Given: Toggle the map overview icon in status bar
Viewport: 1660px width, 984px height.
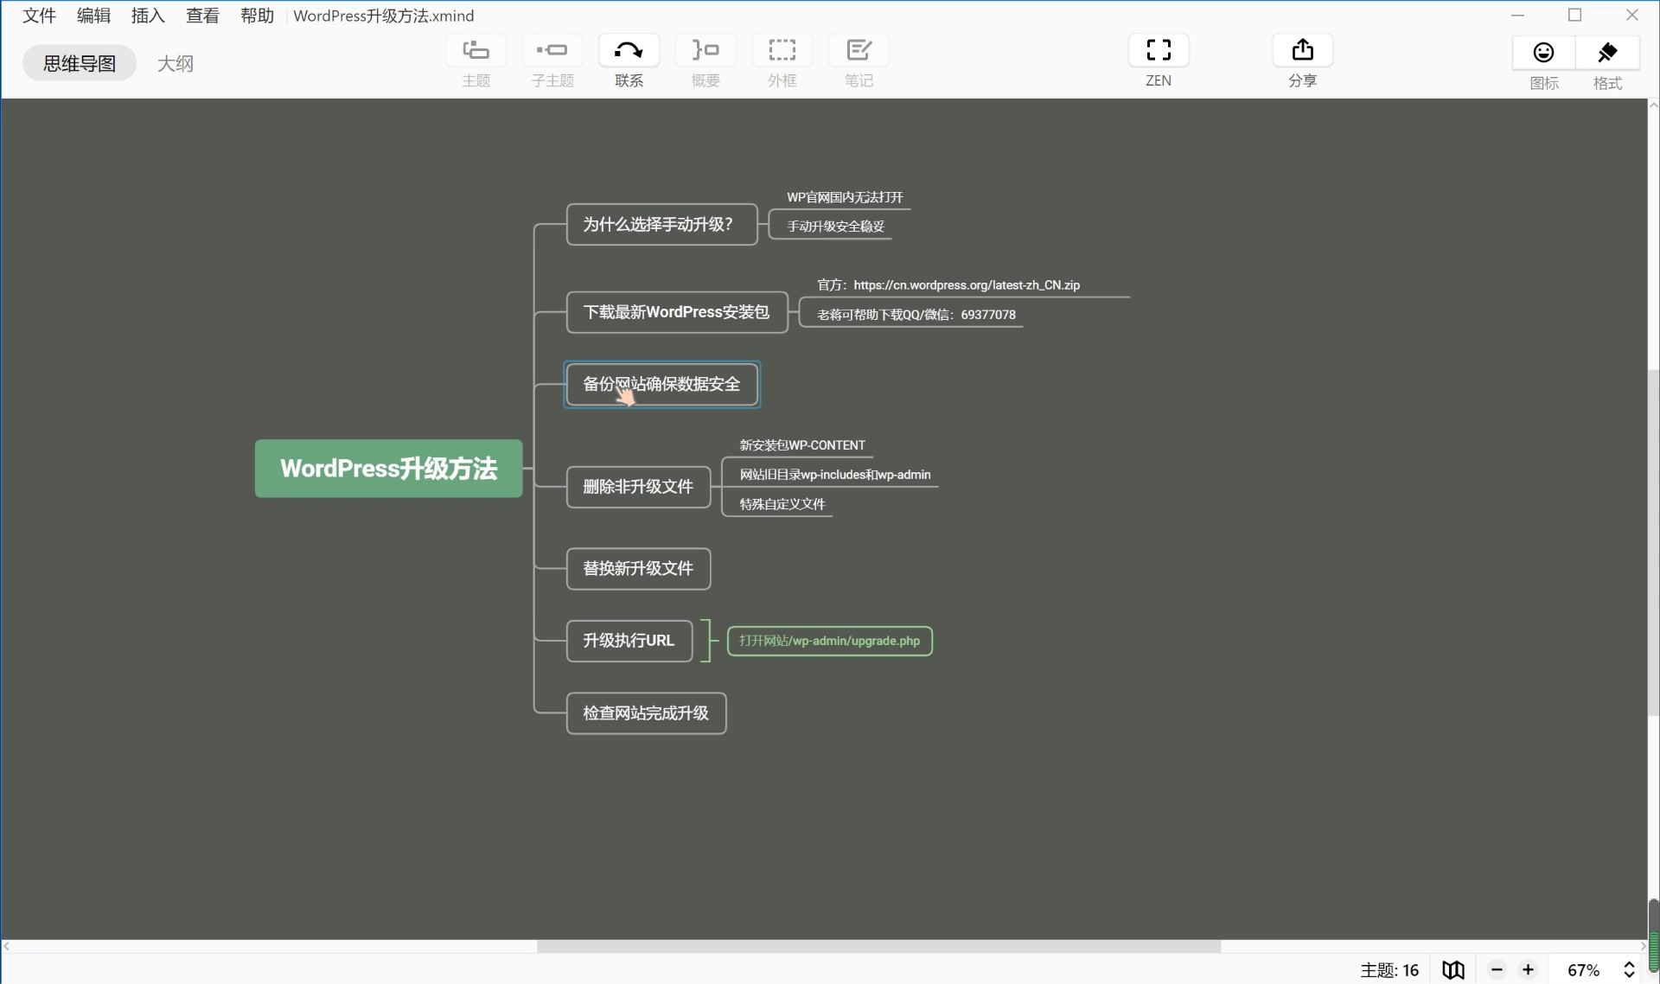Looking at the screenshot, I should click(1453, 970).
